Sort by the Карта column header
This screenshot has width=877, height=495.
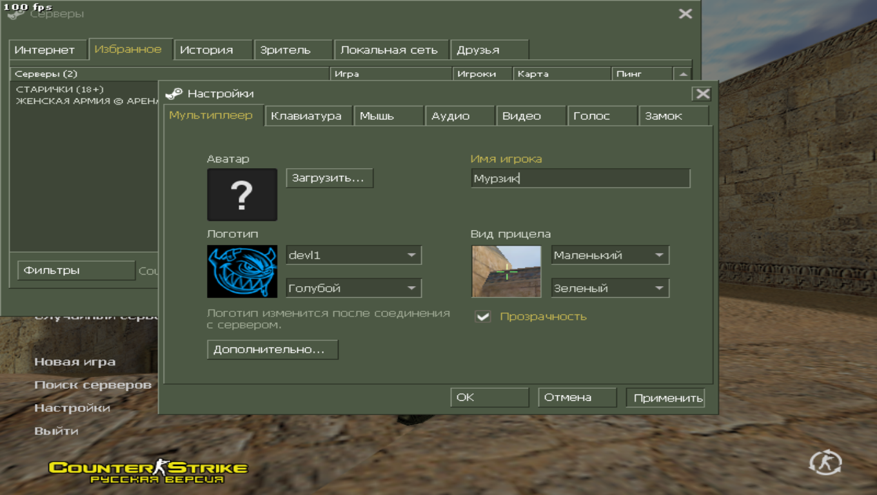(x=562, y=73)
